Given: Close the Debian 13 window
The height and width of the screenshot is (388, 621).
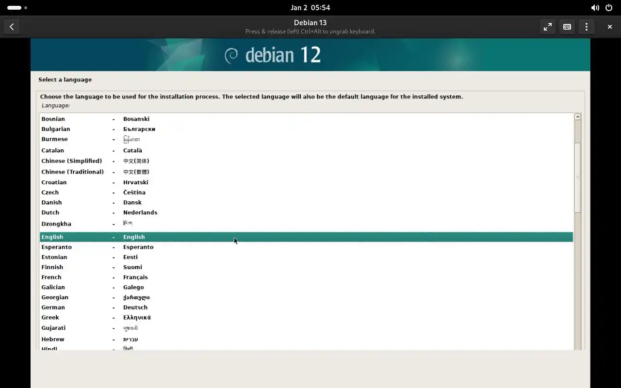Looking at the screenshot, I should pyautogui.click(x=610, y=27).
